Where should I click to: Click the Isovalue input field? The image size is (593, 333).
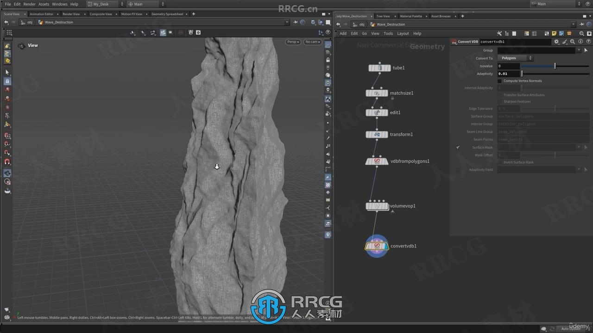pos(509,66)
